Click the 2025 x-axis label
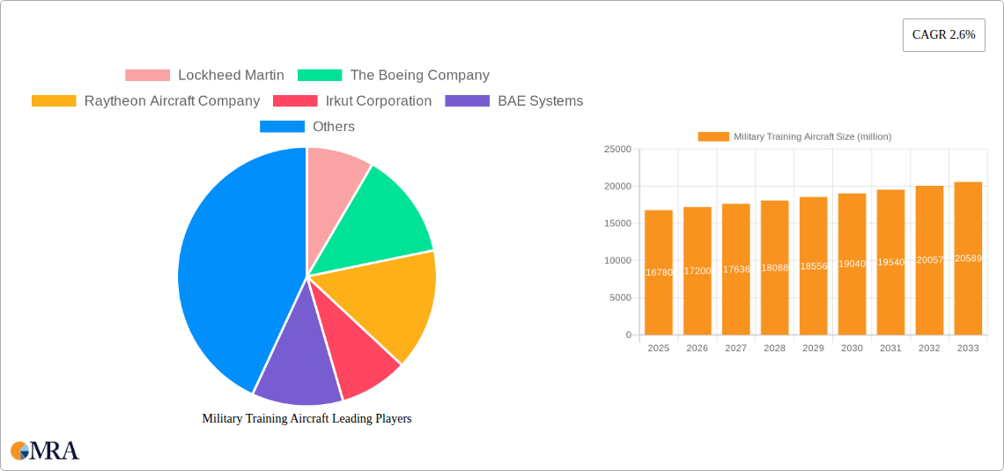 pyautogui.click(x=659, y=348)
